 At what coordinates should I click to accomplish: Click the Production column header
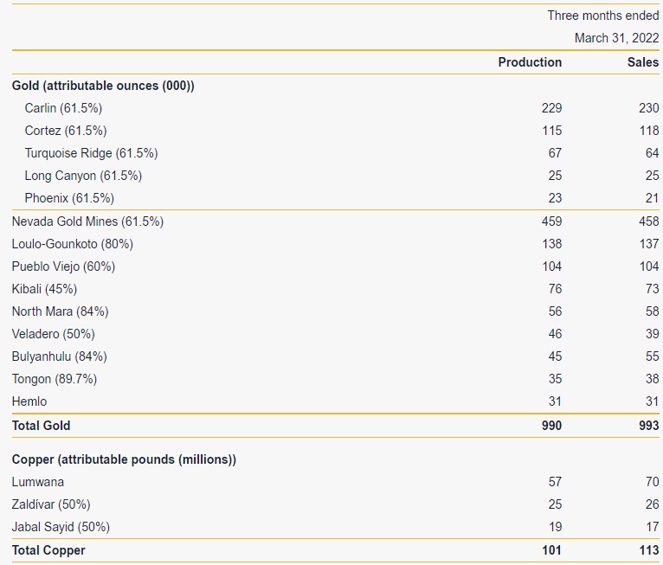[530, 62]
